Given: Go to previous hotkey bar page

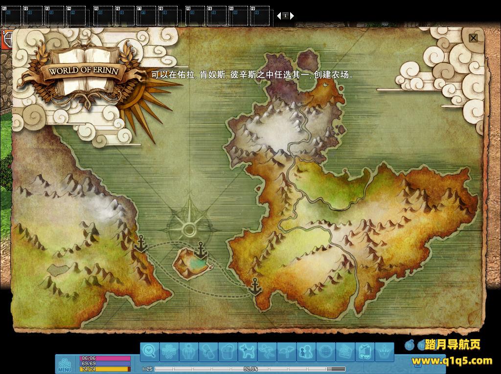Looking at the screenshot, I should [279, 16].
